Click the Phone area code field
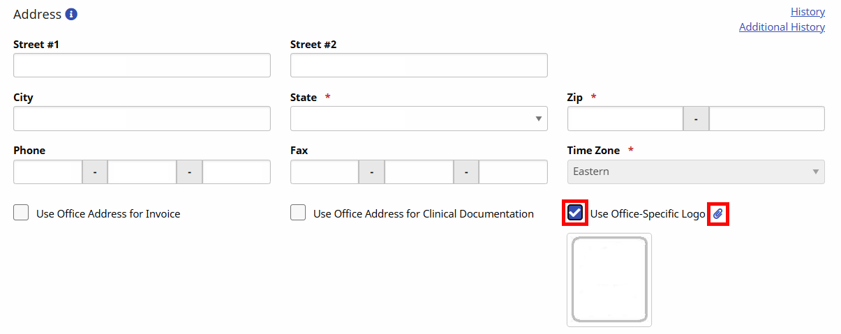The width and height of the screenshot is (841, 334). pos(47,172)
